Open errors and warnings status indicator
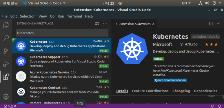The image size is (224, 108). click(10, 106)
